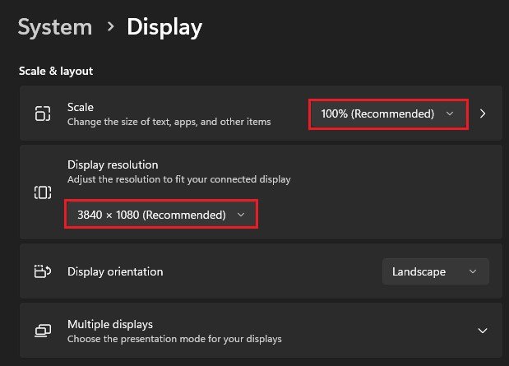Screen dimensions: 509x366
Task: Click the Display resolution icon
Action: pyautogui.click(x=42, y=192)
